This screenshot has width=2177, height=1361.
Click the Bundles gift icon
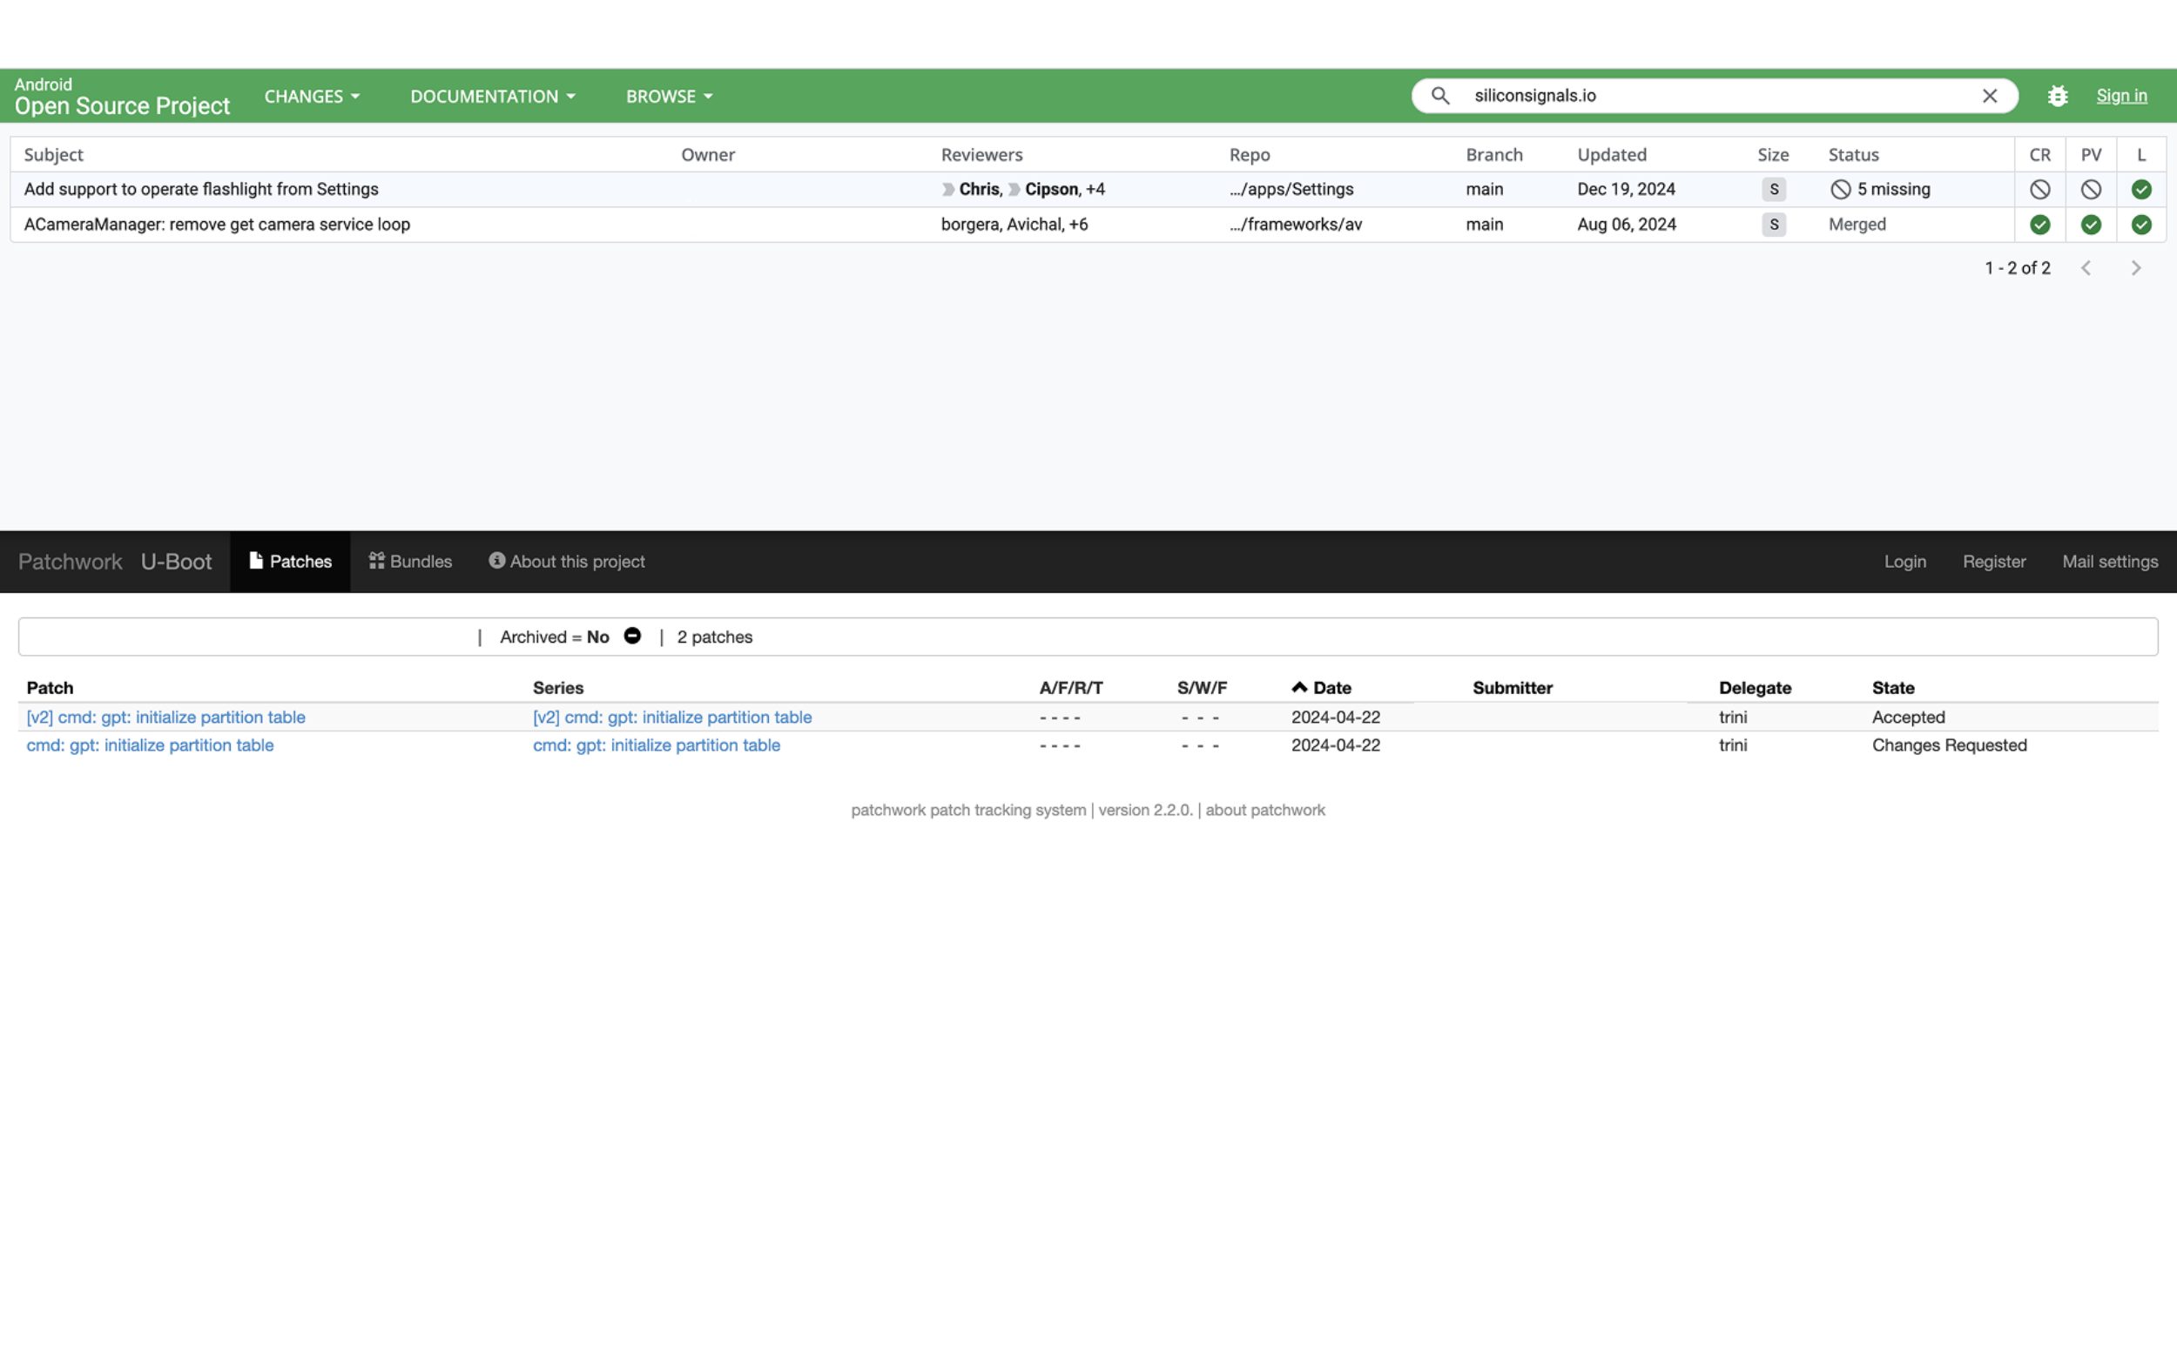point(376,561)
